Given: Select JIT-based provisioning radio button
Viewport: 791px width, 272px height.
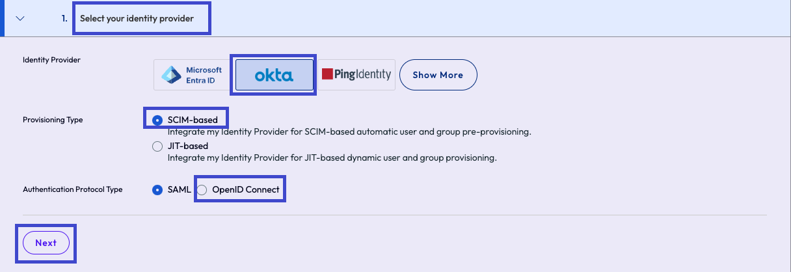Looking at the screenshot, I should [x=157, y=146].
